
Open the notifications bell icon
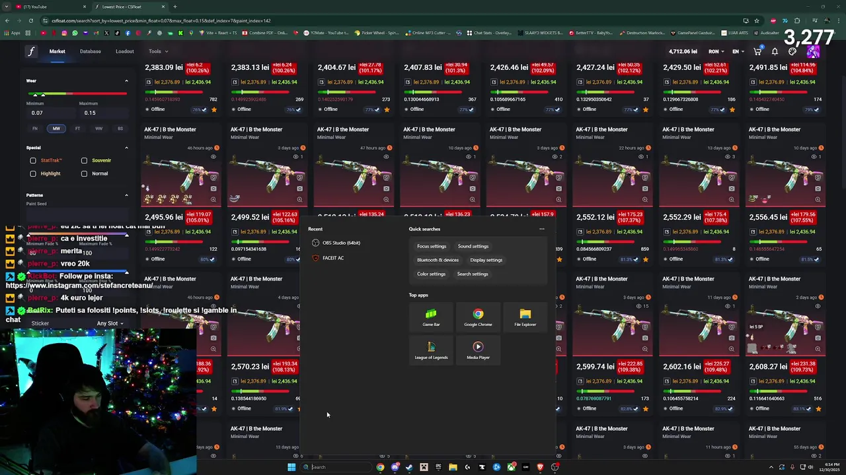pyautogui.click(x=775, y=51)
